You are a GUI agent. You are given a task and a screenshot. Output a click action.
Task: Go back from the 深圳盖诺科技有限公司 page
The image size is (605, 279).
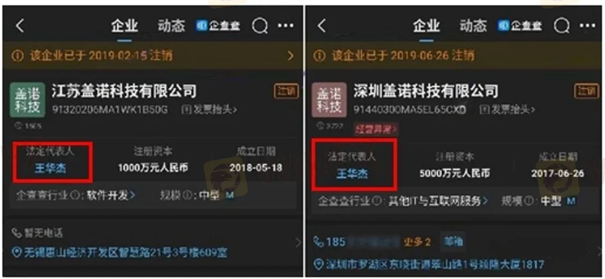pyautogui.click(x=322, y=26)
